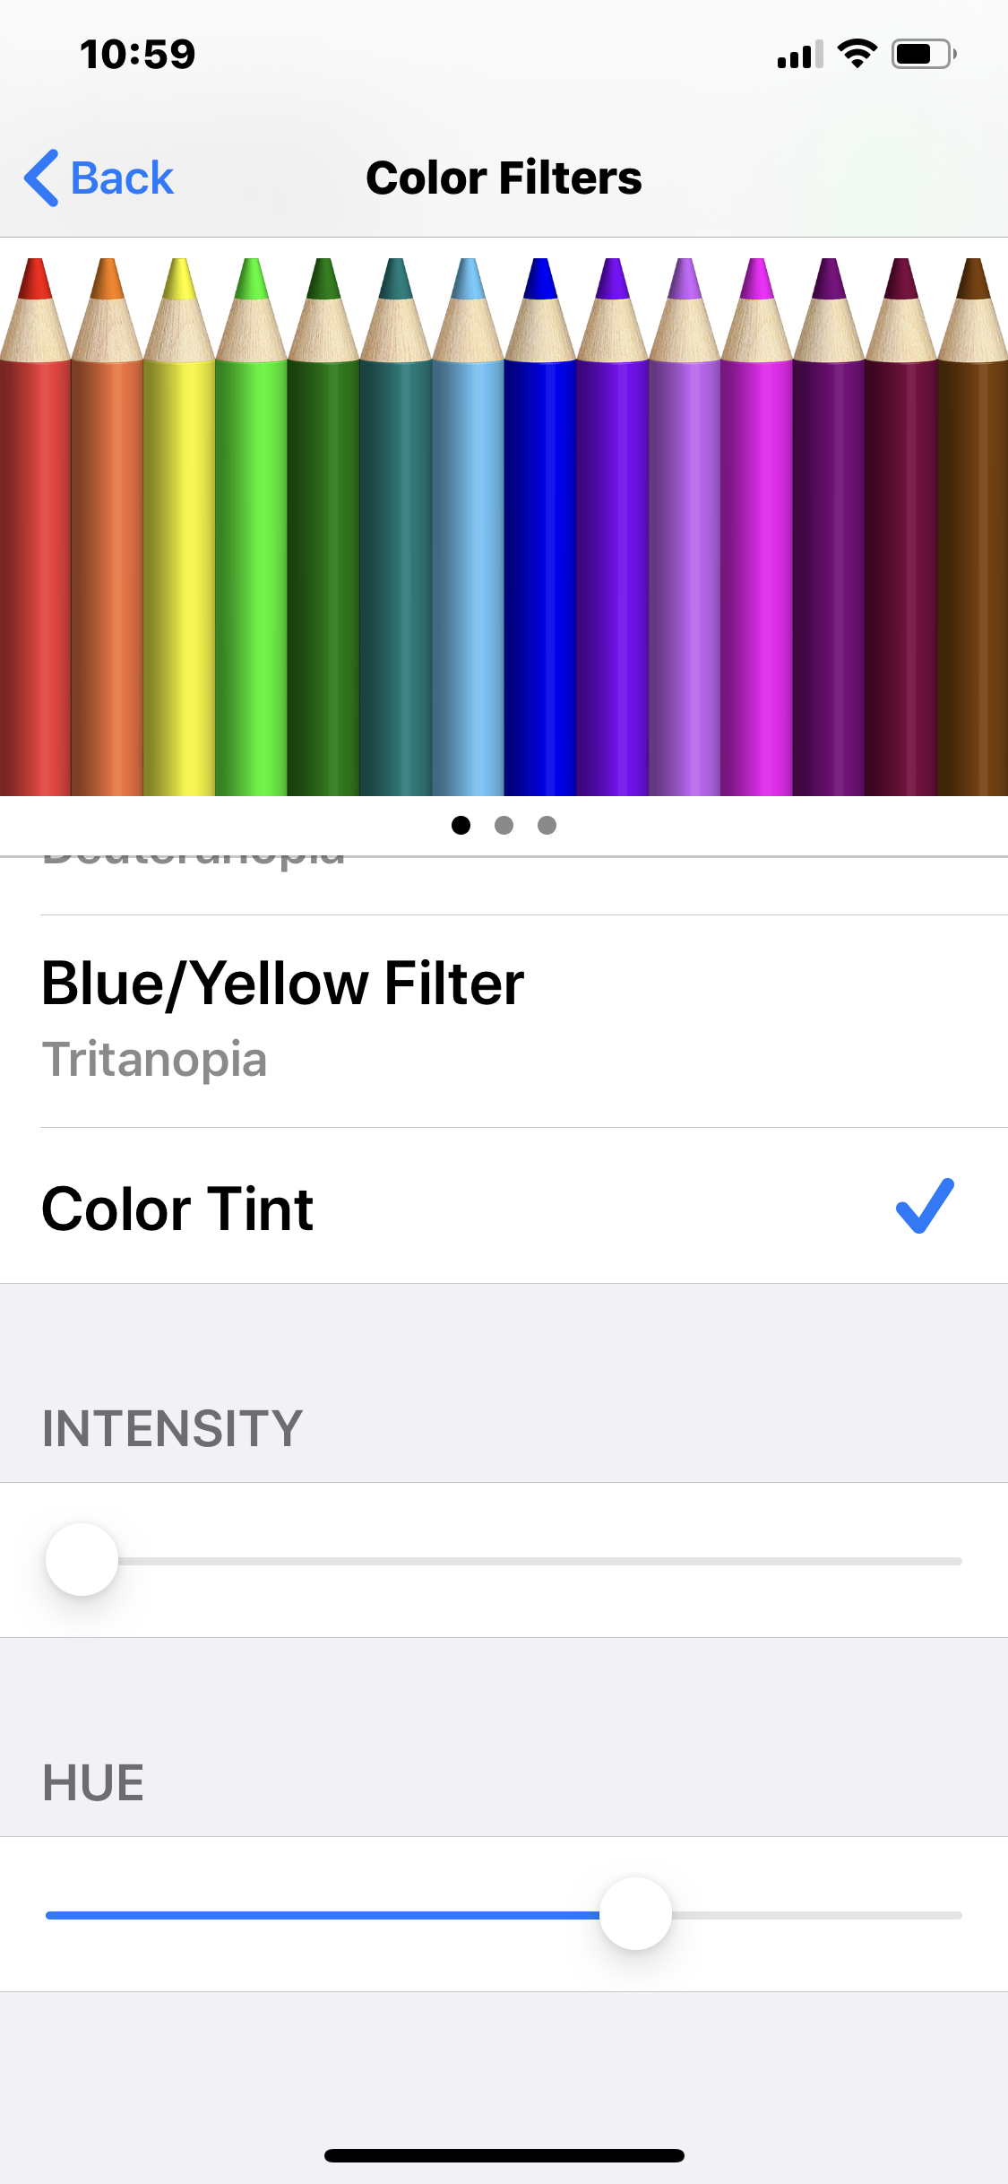Tap the bright blue pencil in the preview

coord(539,527)
